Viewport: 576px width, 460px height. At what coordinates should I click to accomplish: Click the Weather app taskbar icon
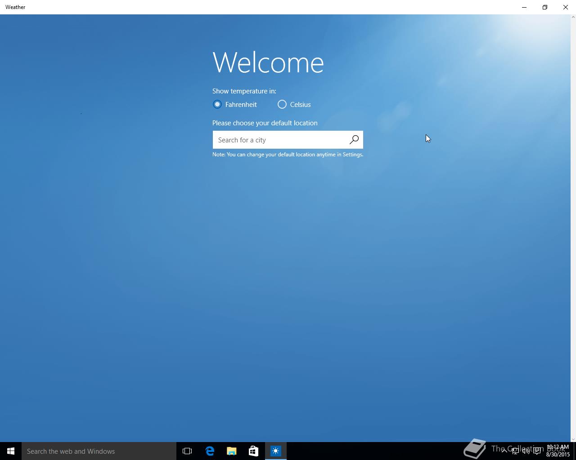click(276, 451)
